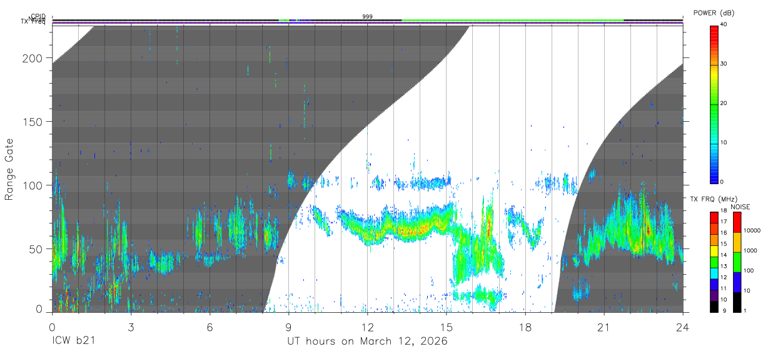Screen dimensions: 768x354
Task: Click the x-axis hour label '9'
Action: pyautogui.click(x=288, y=327)
